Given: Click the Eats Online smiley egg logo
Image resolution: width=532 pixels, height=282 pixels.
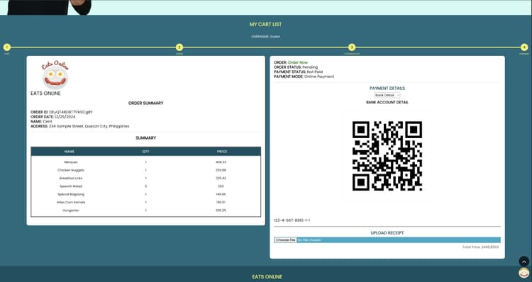Looking at the screenshot, I should click(x=55, y=74).
